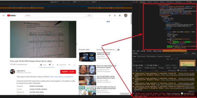The width and height of the screenshot is (197, 98).
Task: Click Cancel in the elements search bar
Action: tap(193, 53)
